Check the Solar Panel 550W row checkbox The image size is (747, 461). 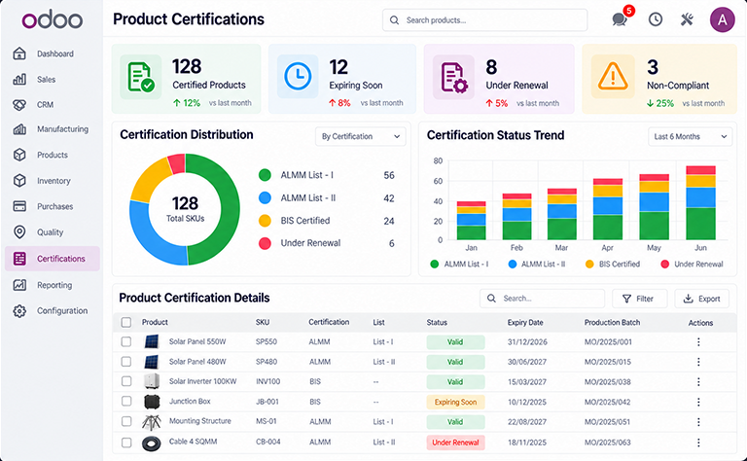(126, 342)
